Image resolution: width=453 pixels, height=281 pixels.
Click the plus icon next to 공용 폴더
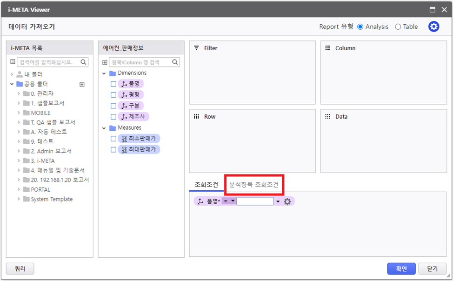tap(82, 84)
